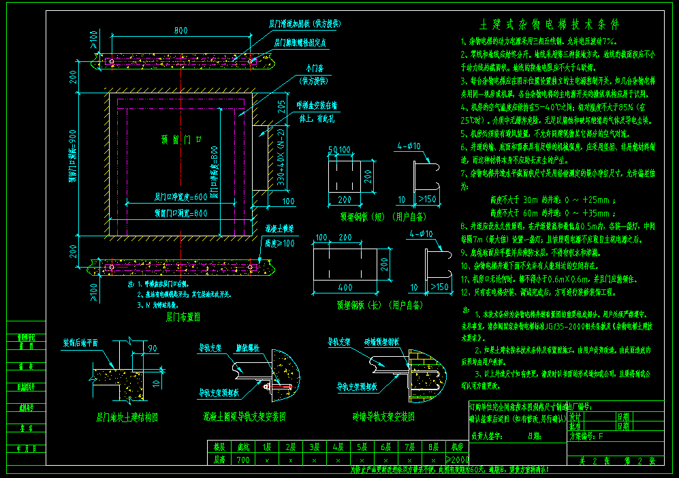Click the 5层 table cell
Image resolution: width=679 pixels, height=478 pixels.
pos(362,447)
